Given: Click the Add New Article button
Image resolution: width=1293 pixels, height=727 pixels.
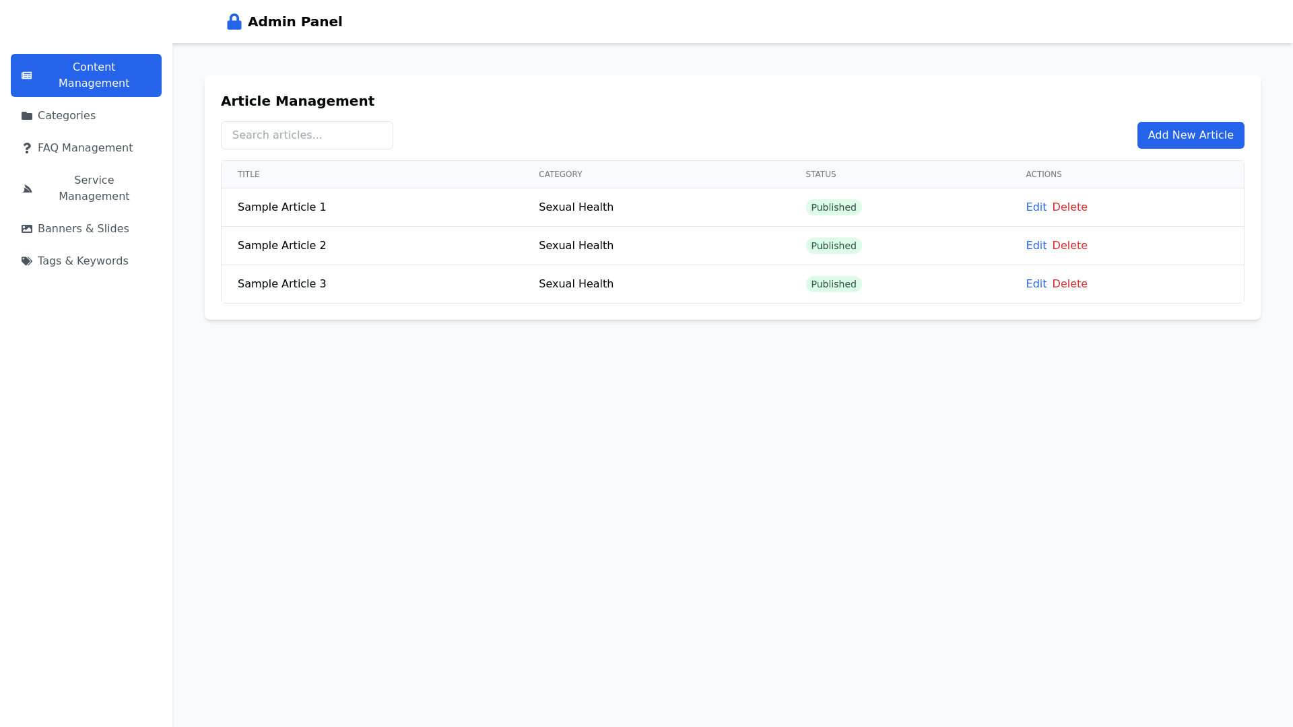Looking at the screenshot, I should 1190,135.
